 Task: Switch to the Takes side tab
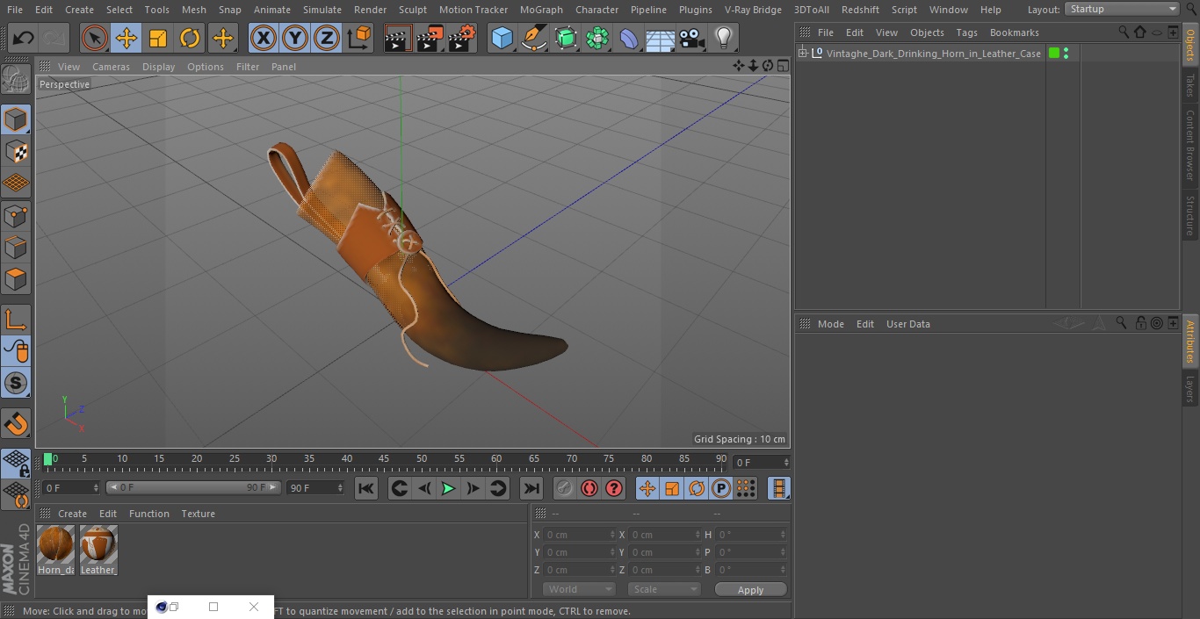(x=1190, y=85)
